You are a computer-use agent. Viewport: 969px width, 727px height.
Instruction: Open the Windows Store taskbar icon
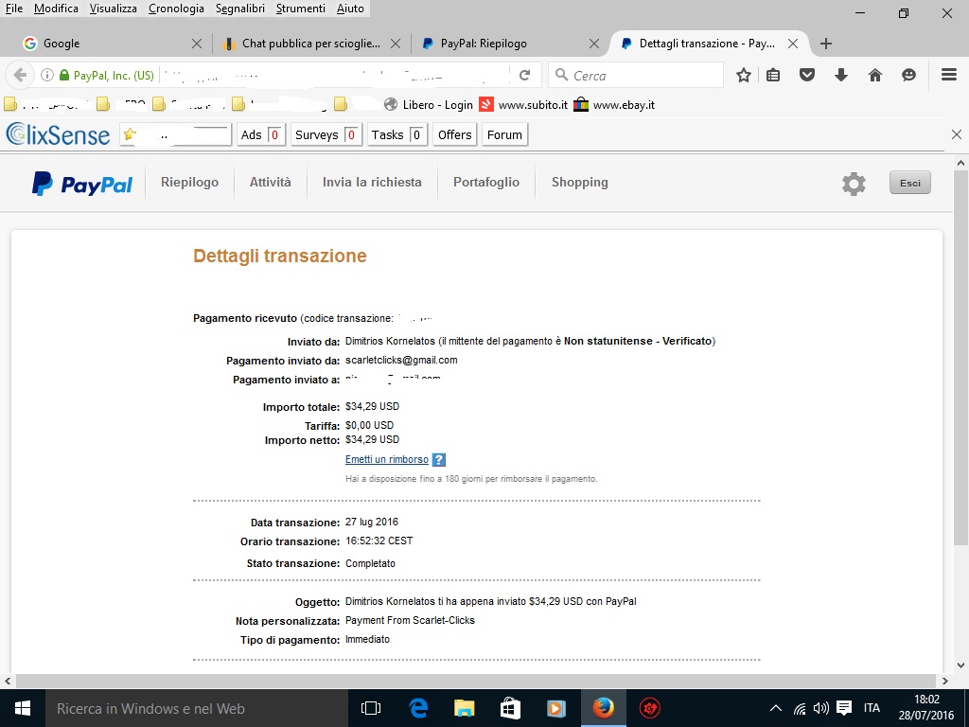[510, 708]
